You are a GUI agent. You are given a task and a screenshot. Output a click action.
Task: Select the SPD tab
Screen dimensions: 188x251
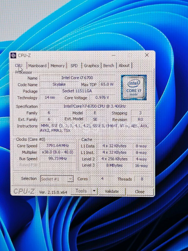[74, 66]
